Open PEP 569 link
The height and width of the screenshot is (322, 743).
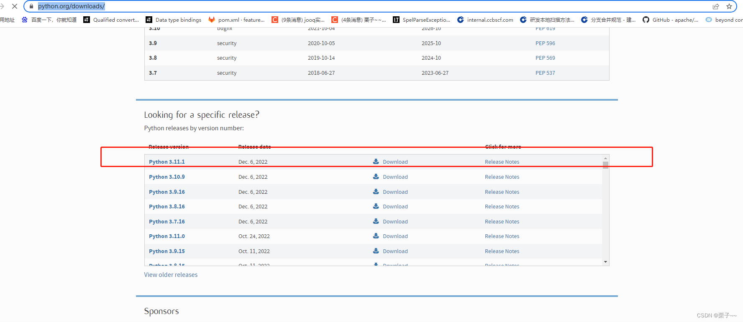pos(545,58)
